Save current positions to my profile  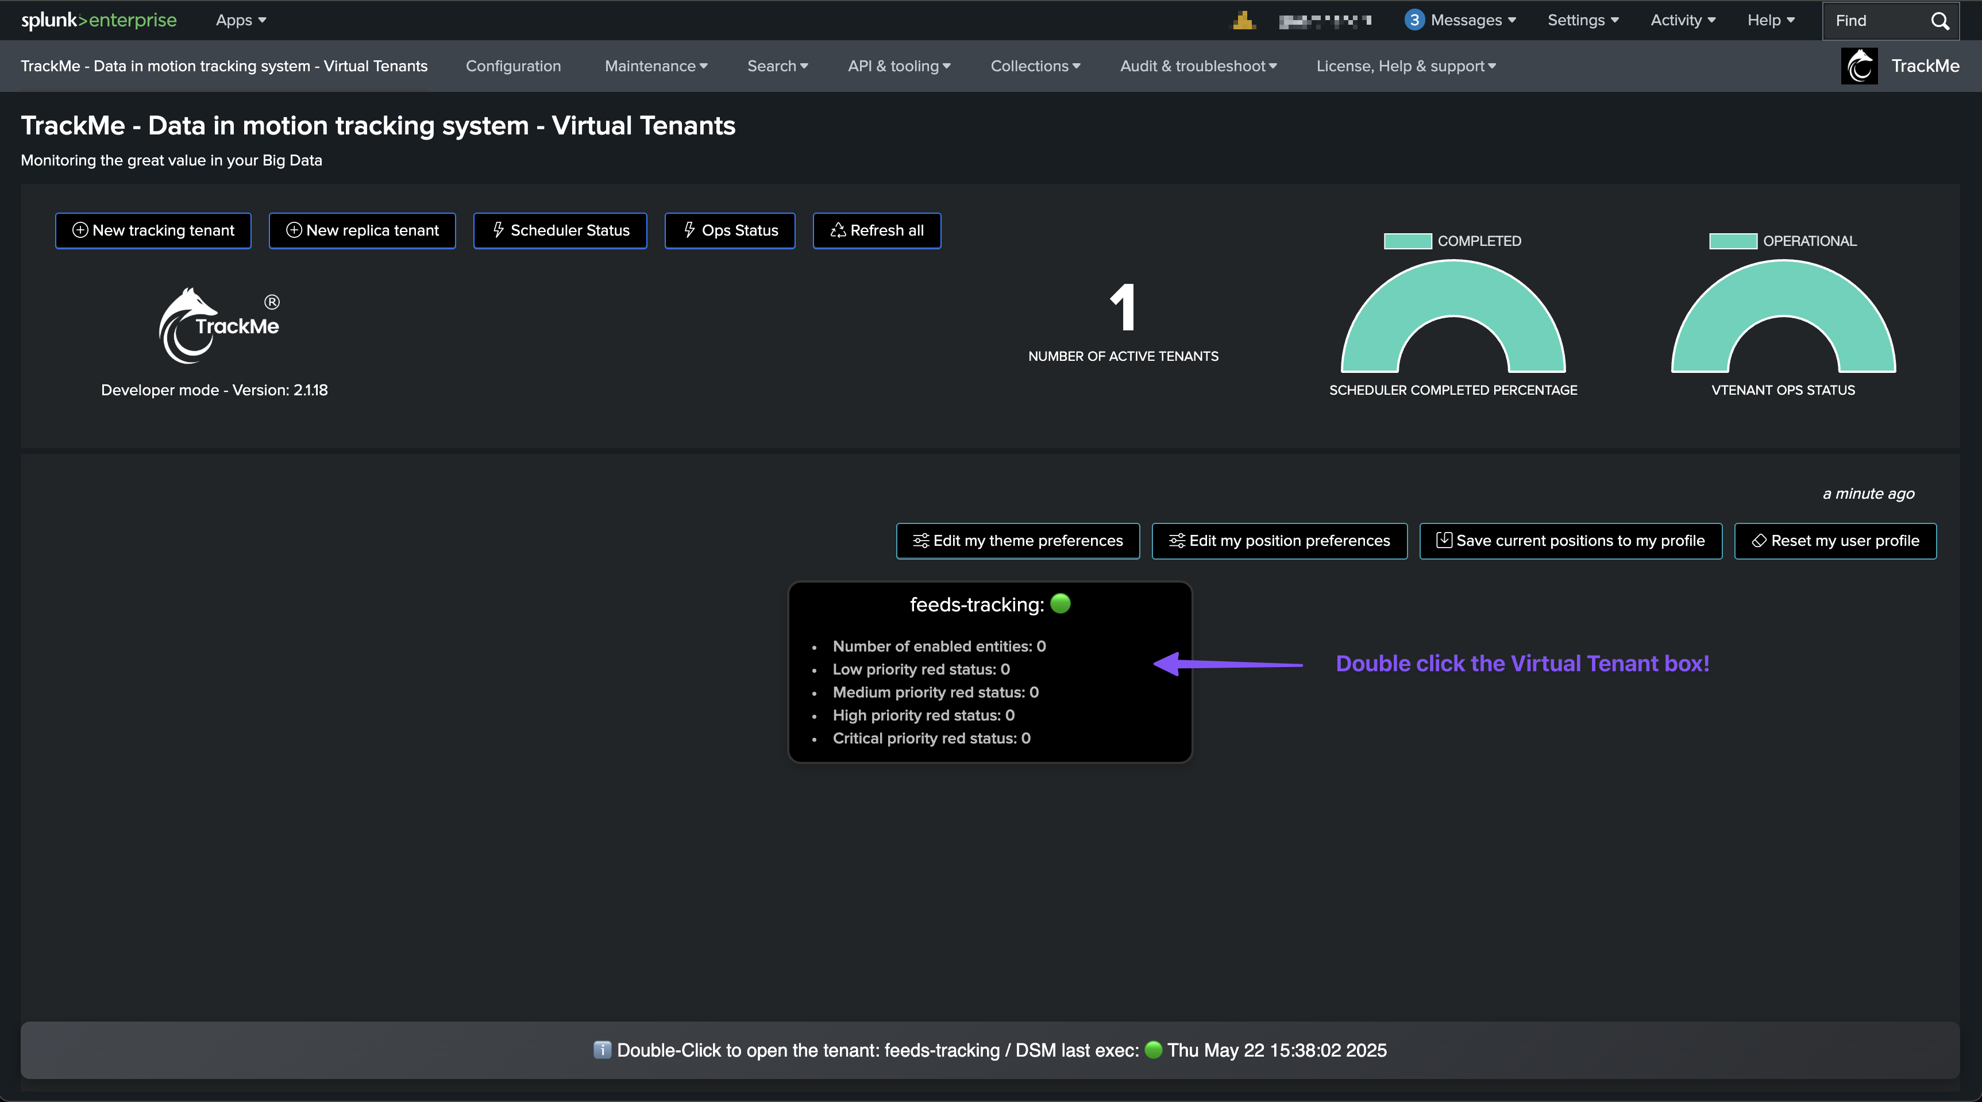(x=1570, y=541)
